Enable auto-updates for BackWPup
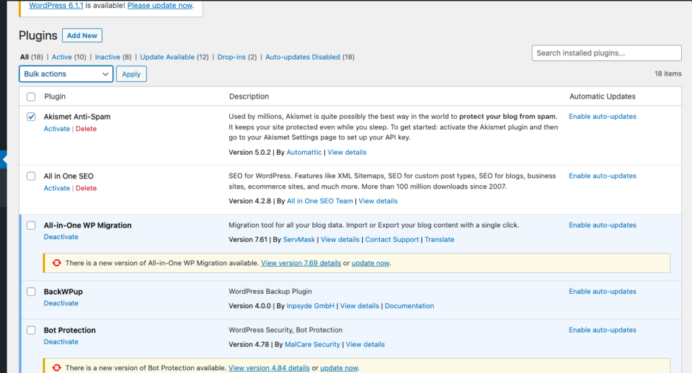Viewport: 692px width, 373px height. point(602,291)
